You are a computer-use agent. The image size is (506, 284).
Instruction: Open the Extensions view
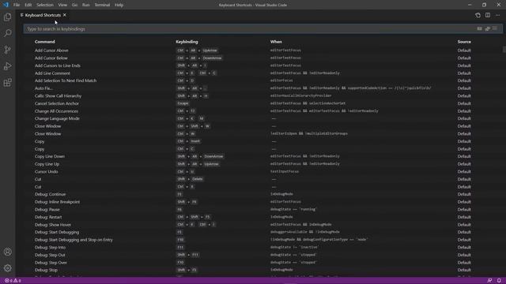tap(7, 82)
